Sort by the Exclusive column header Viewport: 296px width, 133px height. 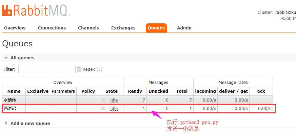[x=38, y=91]
